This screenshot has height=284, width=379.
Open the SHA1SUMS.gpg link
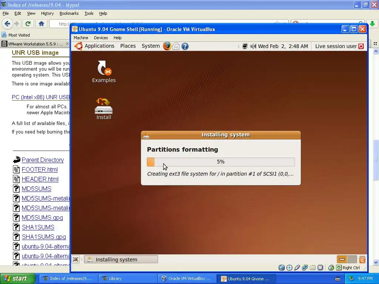[44, 237]
